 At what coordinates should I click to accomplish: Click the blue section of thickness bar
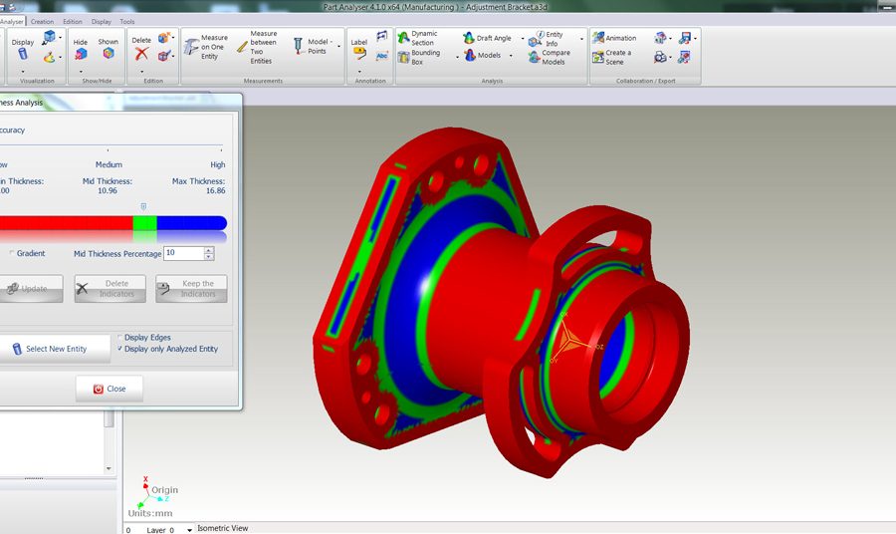(x=191, y=223)
